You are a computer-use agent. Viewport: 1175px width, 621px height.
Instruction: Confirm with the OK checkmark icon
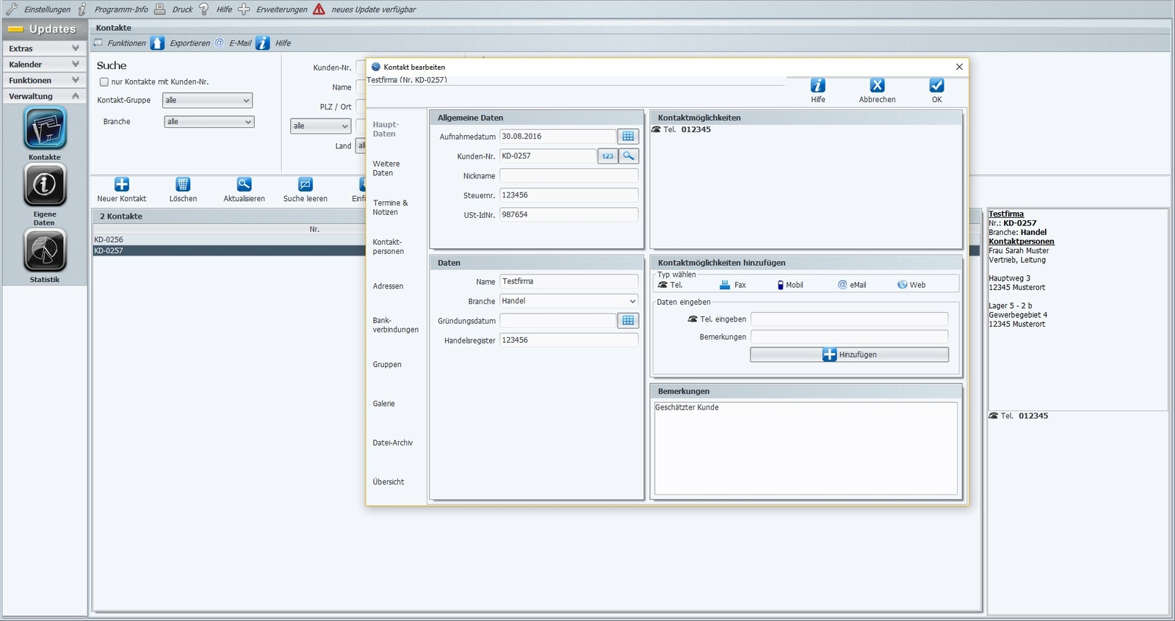(936, 85)
